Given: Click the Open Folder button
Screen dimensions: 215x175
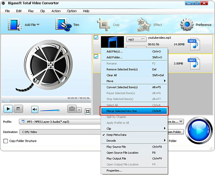Looking at the screenshot, I should tap(176, 132).
